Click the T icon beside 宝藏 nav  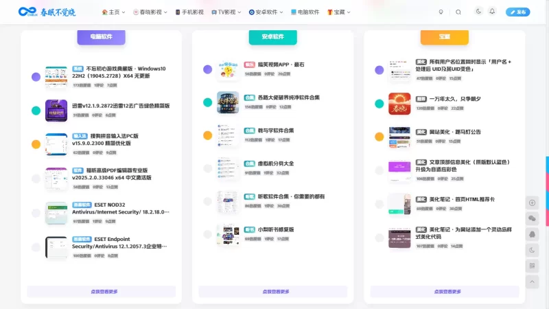pos(330,12)
